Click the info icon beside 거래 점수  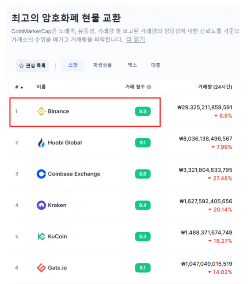coord(149,87)
